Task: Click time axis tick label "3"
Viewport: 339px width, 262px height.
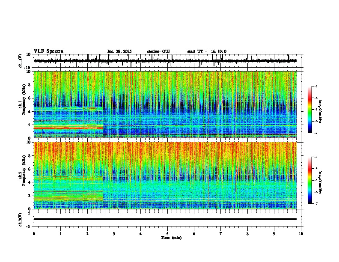Action: (x=114, y=234)
